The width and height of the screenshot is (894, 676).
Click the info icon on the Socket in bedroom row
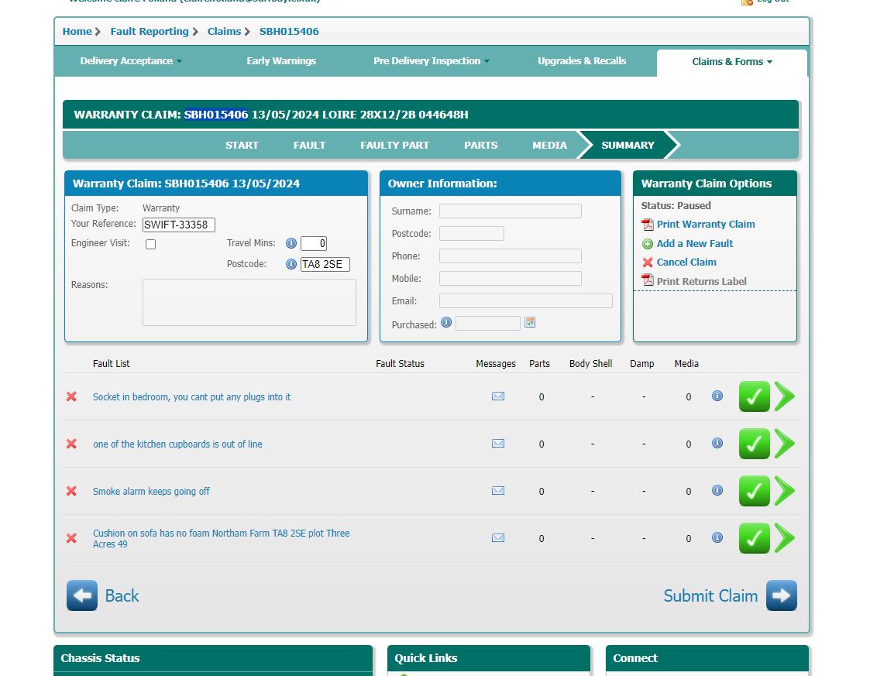tap(717, 396)
